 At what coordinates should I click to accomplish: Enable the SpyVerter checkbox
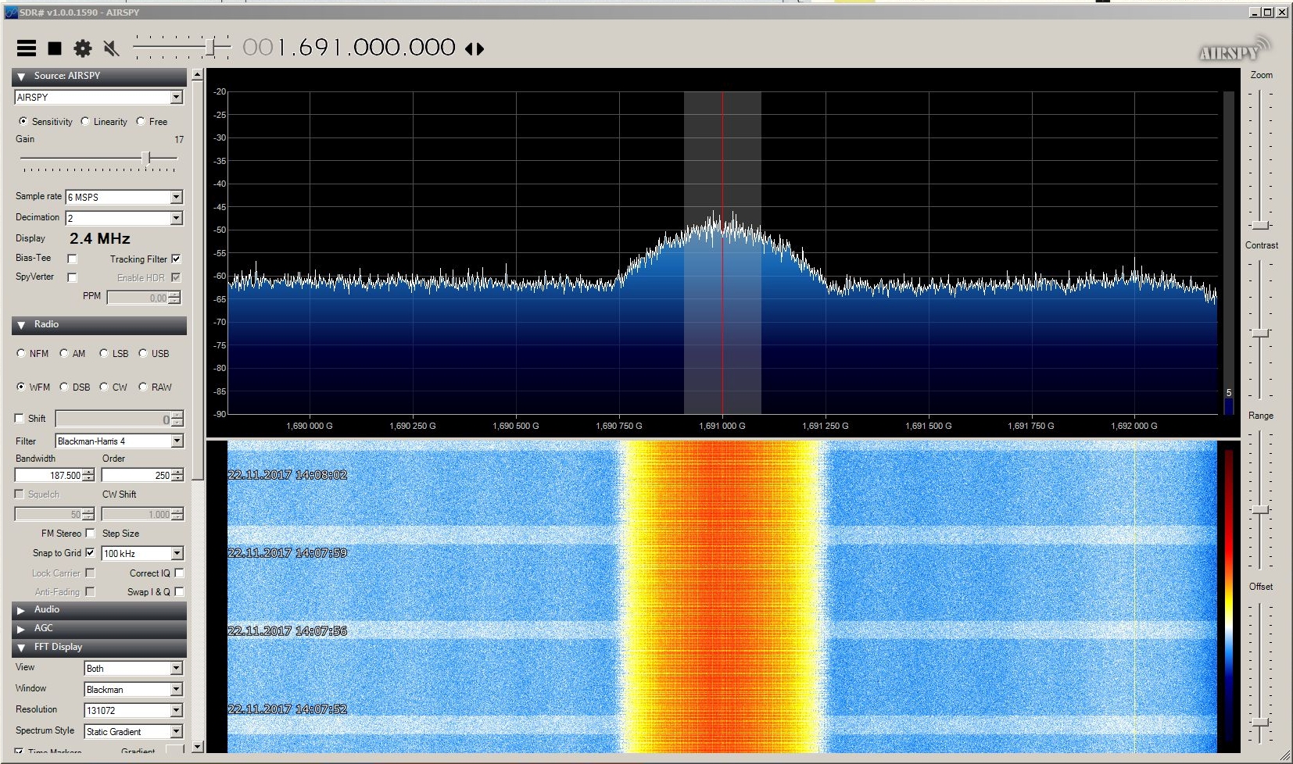[x=72, y=277]
